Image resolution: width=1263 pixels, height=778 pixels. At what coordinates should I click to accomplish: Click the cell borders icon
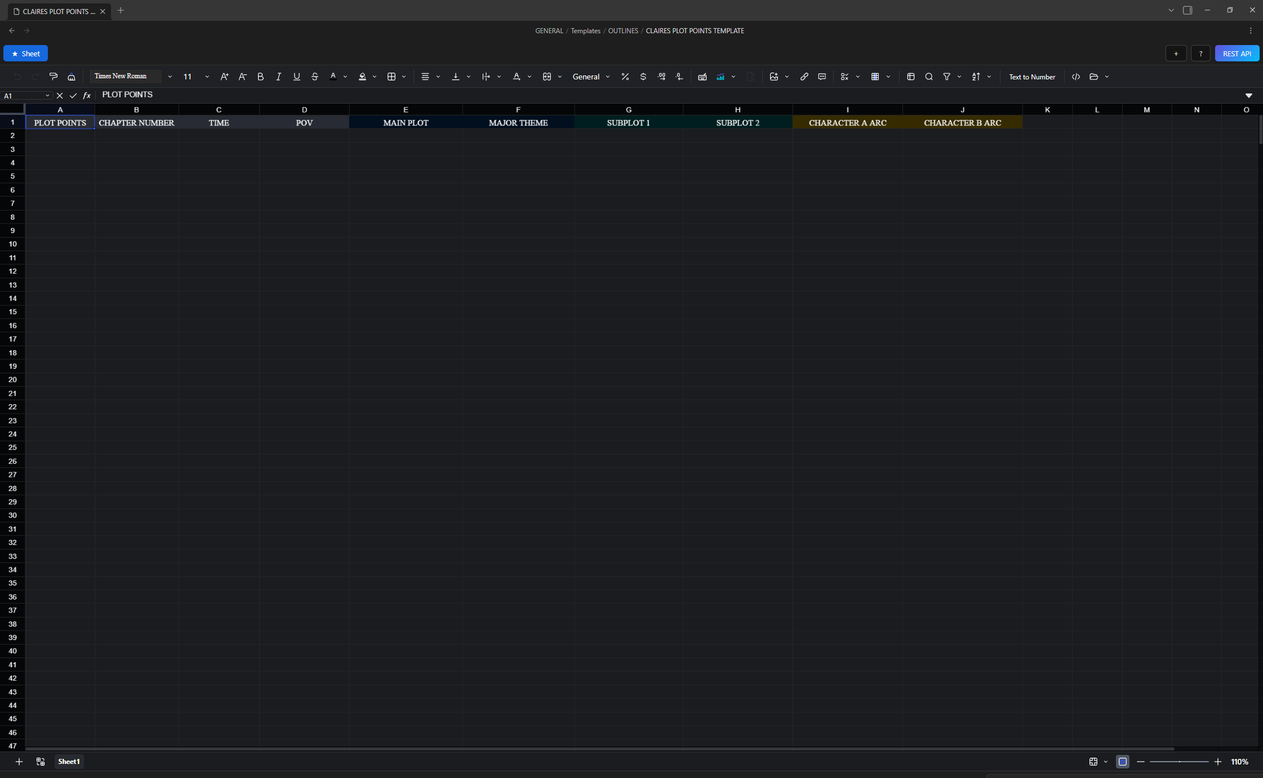coord(392,77)
